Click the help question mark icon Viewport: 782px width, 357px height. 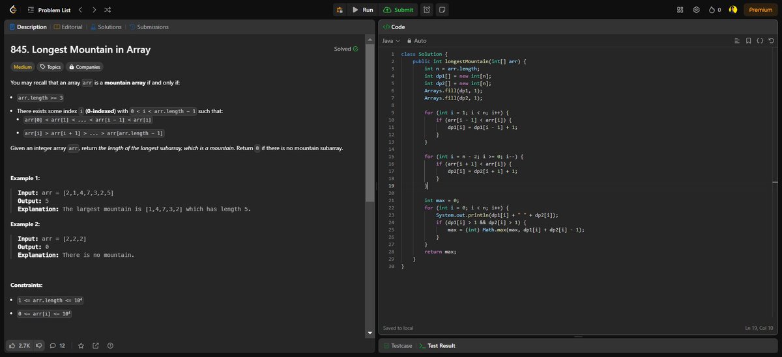coord(110,345)
